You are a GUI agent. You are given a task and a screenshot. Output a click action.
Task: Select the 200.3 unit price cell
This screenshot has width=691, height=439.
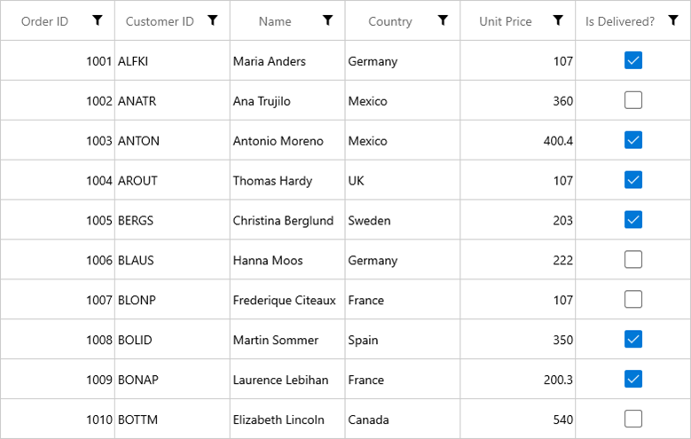click(x=558, y=380)
